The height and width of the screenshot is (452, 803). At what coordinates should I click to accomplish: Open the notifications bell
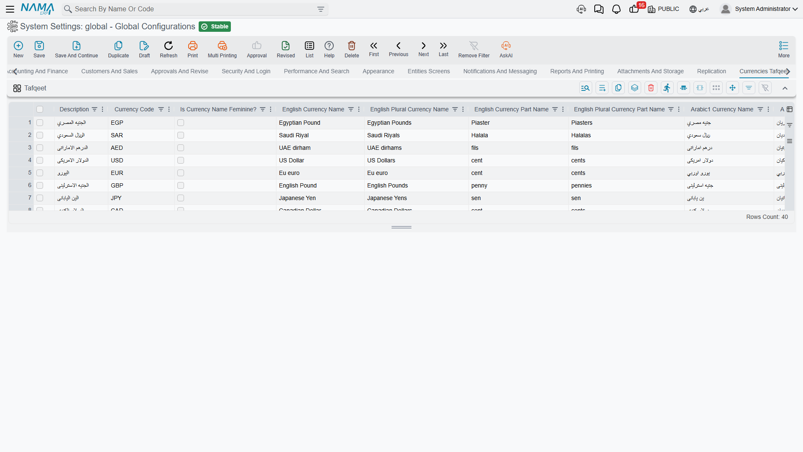616,9
